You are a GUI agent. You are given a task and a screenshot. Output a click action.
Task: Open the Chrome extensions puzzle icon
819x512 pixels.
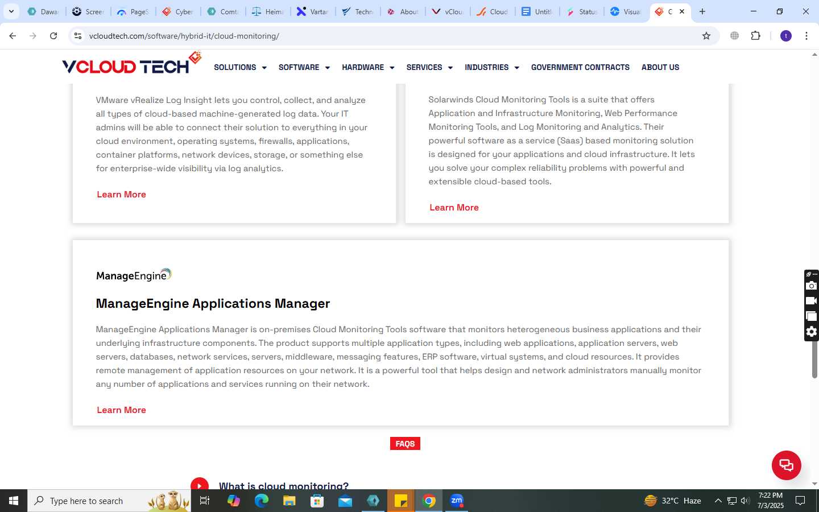(x=755, y=36)
